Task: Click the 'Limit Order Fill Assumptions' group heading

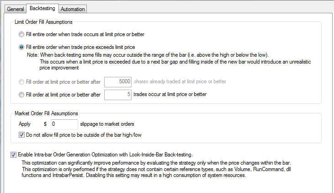Action: (43, 22)
